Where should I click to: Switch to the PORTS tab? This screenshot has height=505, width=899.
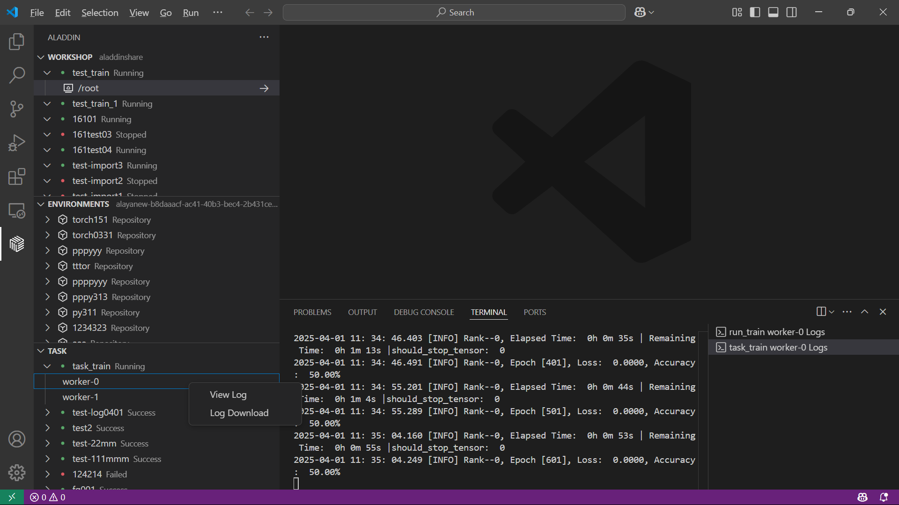pos(535,312)
